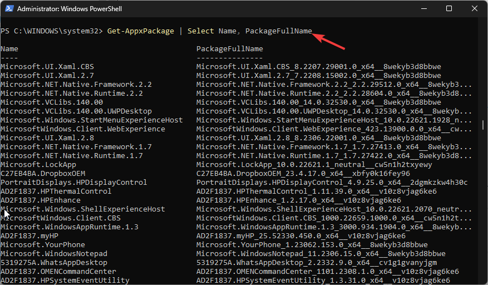Click the name Microsoft.Windows.ShellExperienceHost
The width and height of the screenshot is (488, 285).
tap(83, 209)
